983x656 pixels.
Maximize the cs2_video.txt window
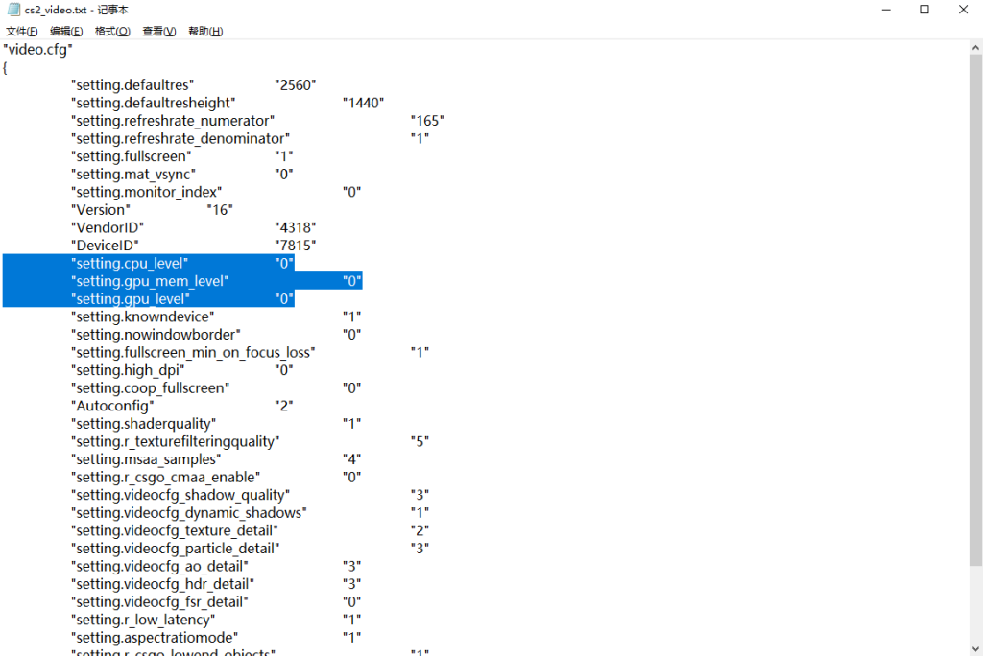click(923, 10)
